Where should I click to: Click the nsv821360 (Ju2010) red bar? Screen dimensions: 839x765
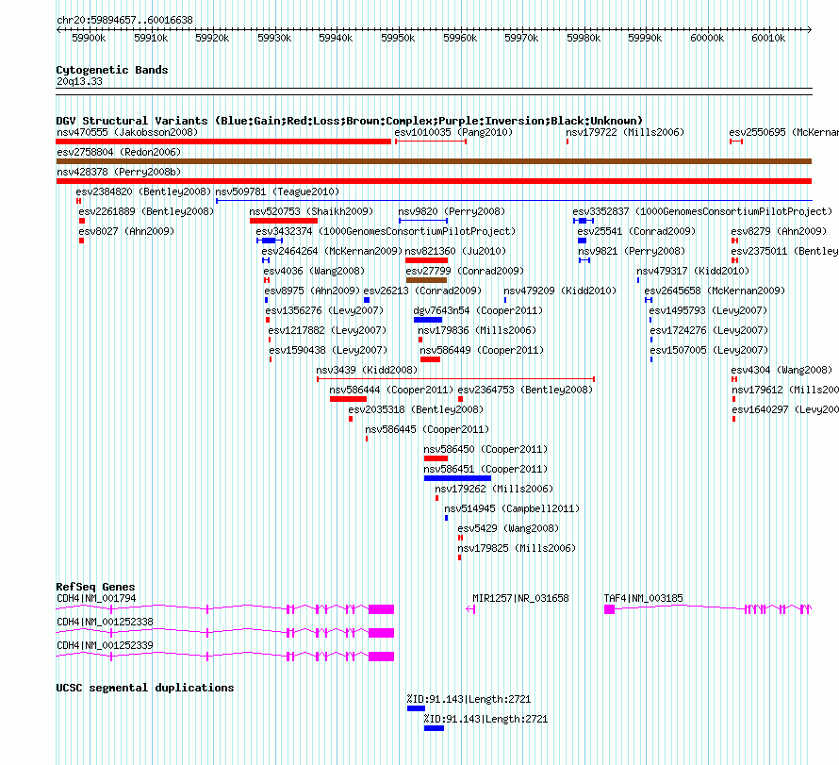(x=426, y=260)
